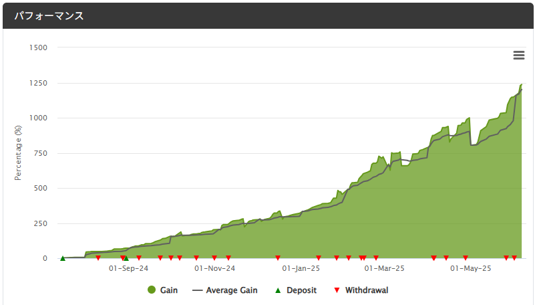Image resolution: width=535 pixels, height=305 pixels.
Task: Hide Withdrawal markers using the legend
Action: coord(361,290)
